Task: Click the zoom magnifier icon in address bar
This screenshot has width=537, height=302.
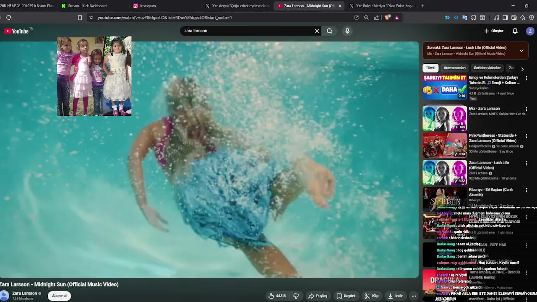Action: tap(366, 18)
